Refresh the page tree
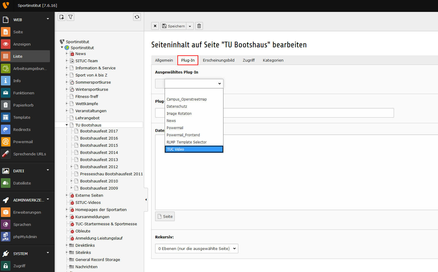 pos(137,17)
